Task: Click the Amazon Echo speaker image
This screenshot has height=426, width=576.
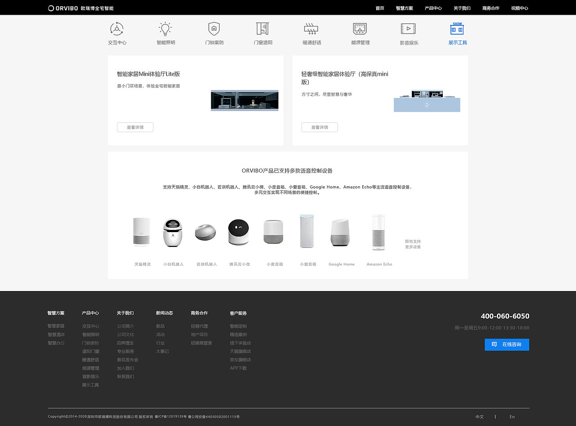Action: click(x=378, y=232)
